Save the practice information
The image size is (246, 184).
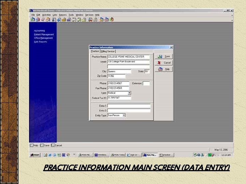click(x=164, y=56)
